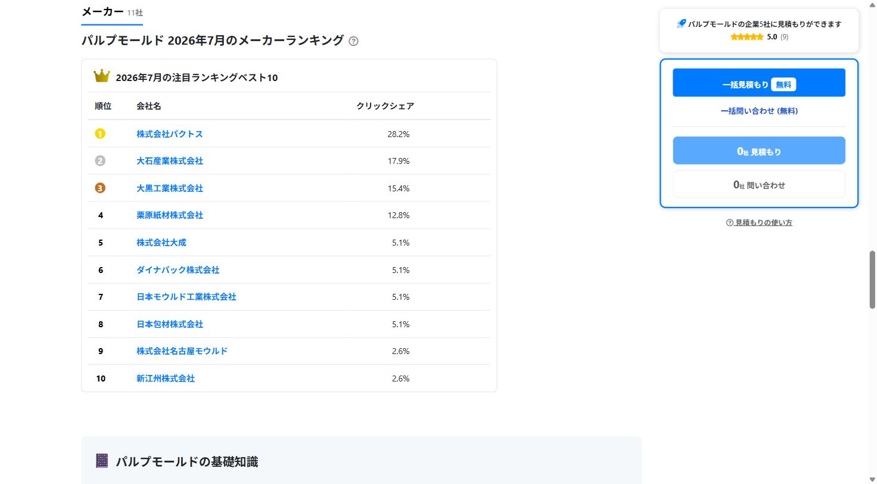Click rank number 10
The width and height of the screenshot is (877, 484).
(x=101, y=378)
